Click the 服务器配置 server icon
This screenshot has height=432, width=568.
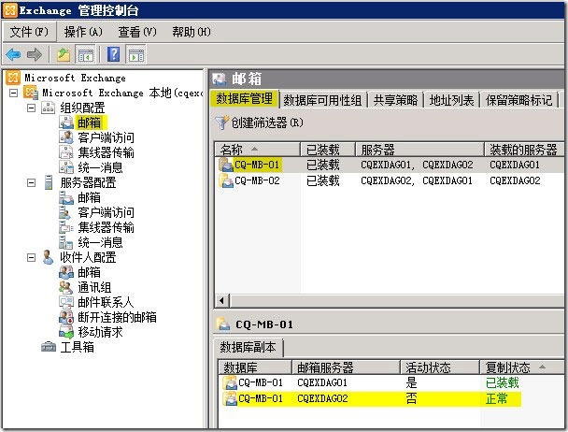point(49,182)
